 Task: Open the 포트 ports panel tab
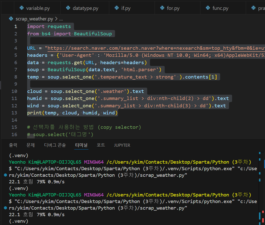101,145
